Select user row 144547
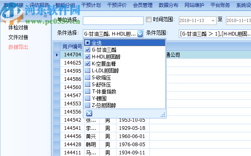Image resolution: width=251 pixels, height=156 pixels. pos(73,96)
